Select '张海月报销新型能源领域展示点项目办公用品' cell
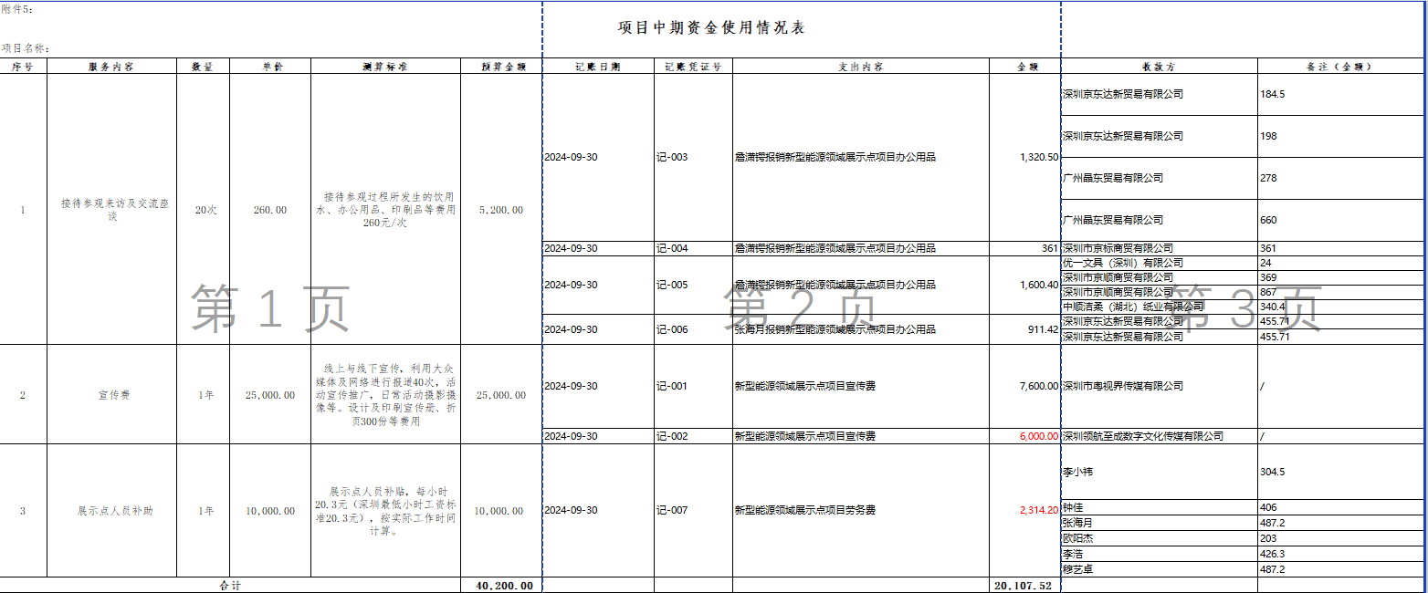 click(861, 329)
